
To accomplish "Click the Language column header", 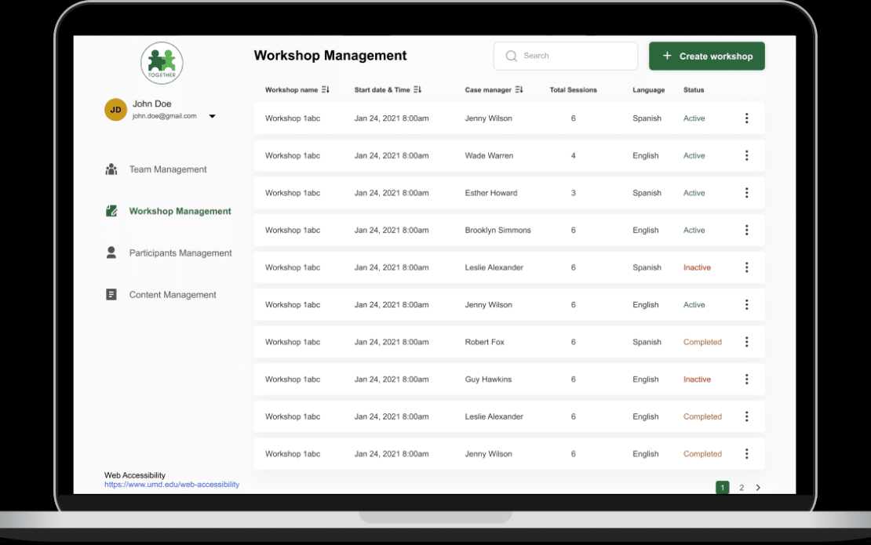I will click(x=649, y=90).
